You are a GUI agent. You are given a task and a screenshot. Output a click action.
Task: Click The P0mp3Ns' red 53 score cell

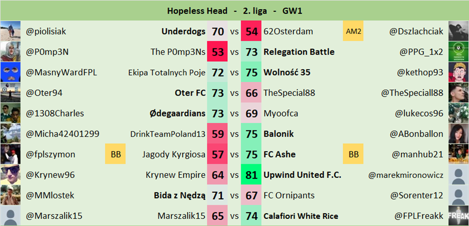tap(218, 52)
